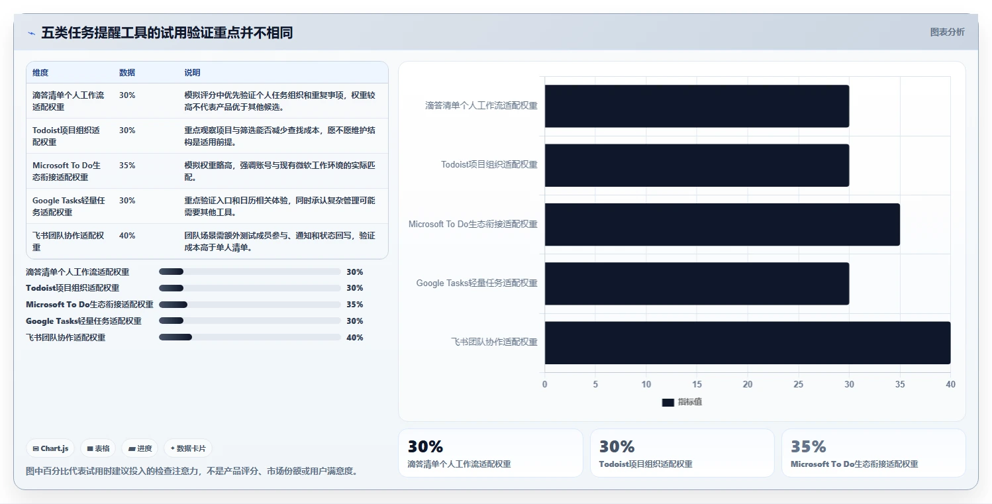Click the Google Tasks轻量任务适配权重 table cell
Viewport: 992px width, 504px height.
(x=69, y=206)
